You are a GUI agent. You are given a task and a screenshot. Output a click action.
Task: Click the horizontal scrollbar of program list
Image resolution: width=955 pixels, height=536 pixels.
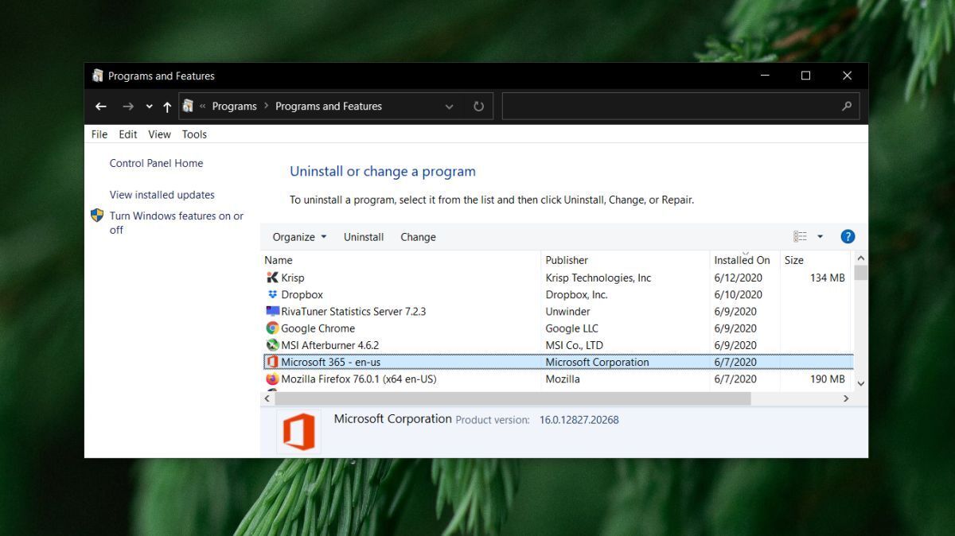tap(509, 398)
